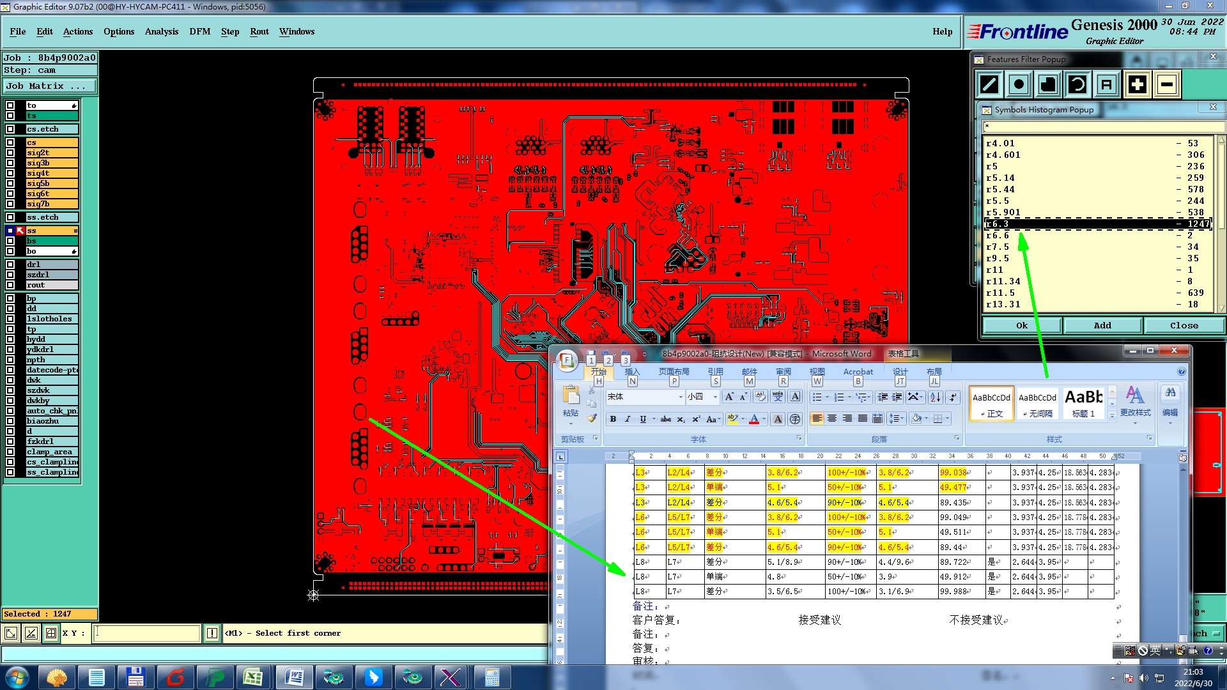
Task: Open the font name dropdown 宋体
Action: coord(680,397)
